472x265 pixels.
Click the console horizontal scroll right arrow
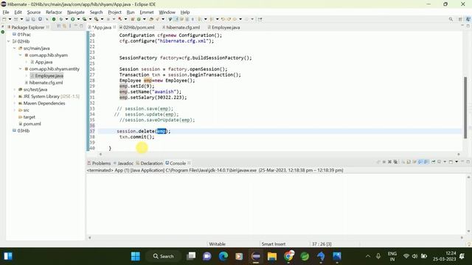462,238
